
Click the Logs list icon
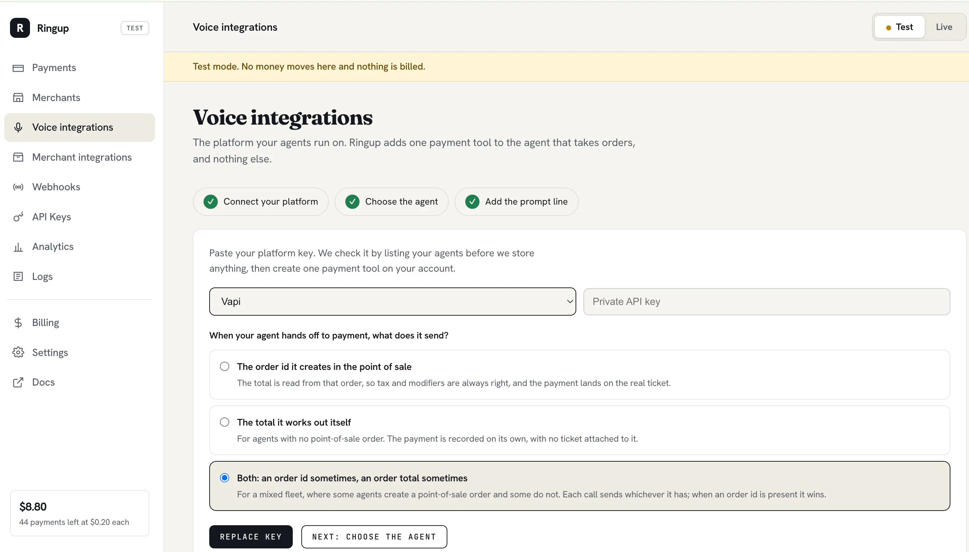click(18, 276)
